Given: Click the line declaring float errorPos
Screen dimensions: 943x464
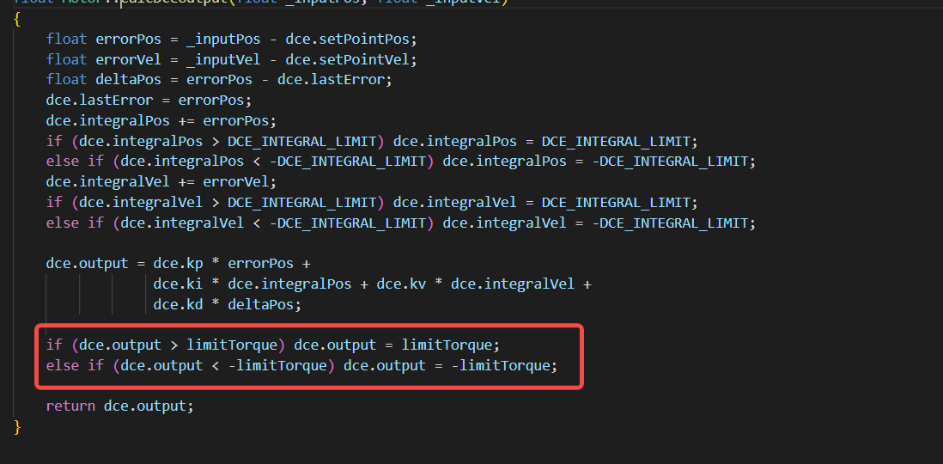Looking at the screenshot, I should point(232,40).
